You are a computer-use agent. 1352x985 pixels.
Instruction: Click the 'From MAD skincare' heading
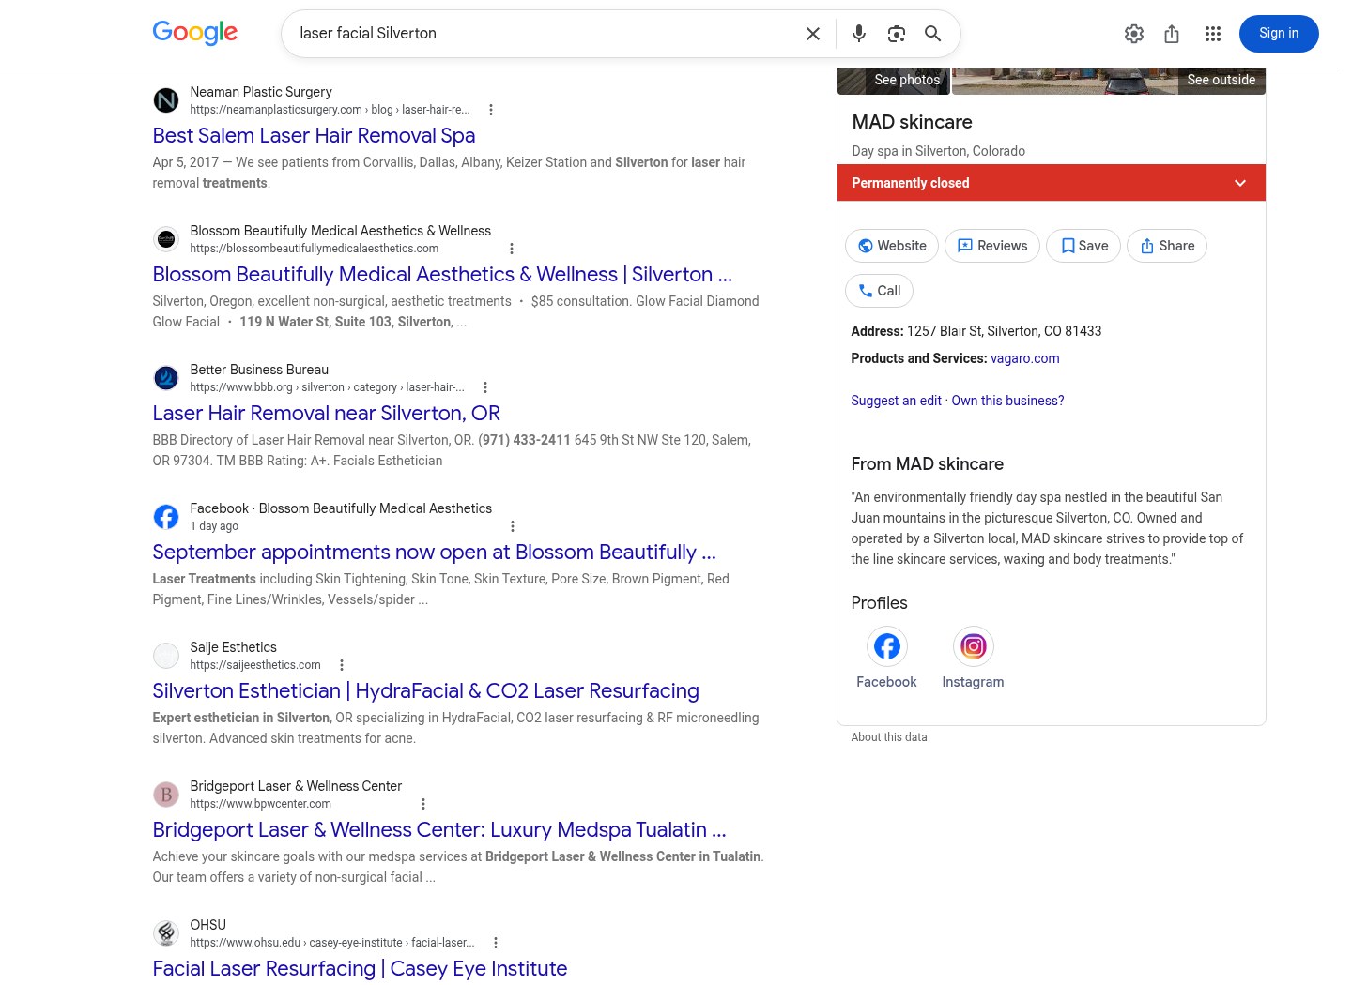928,464
